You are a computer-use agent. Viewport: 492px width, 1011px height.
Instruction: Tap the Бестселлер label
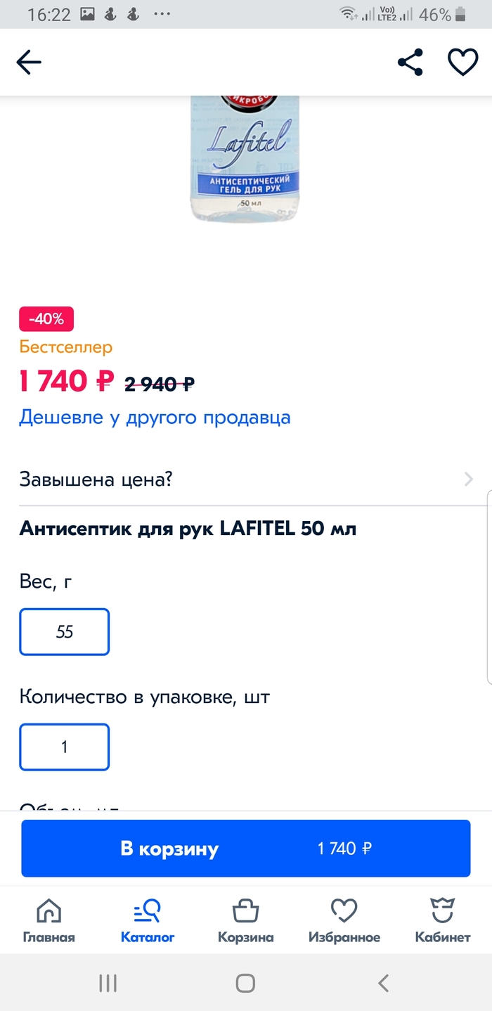66,347
